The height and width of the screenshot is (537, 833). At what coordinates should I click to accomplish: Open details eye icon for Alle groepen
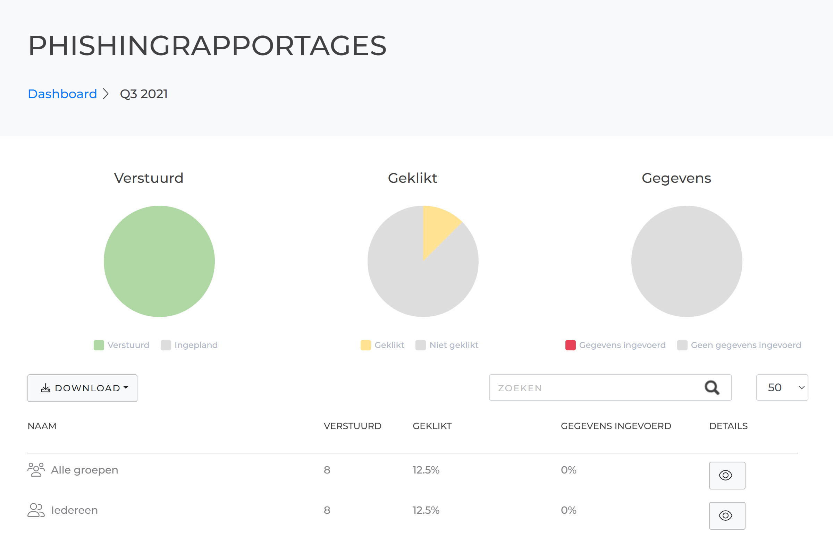click(726, 475)
